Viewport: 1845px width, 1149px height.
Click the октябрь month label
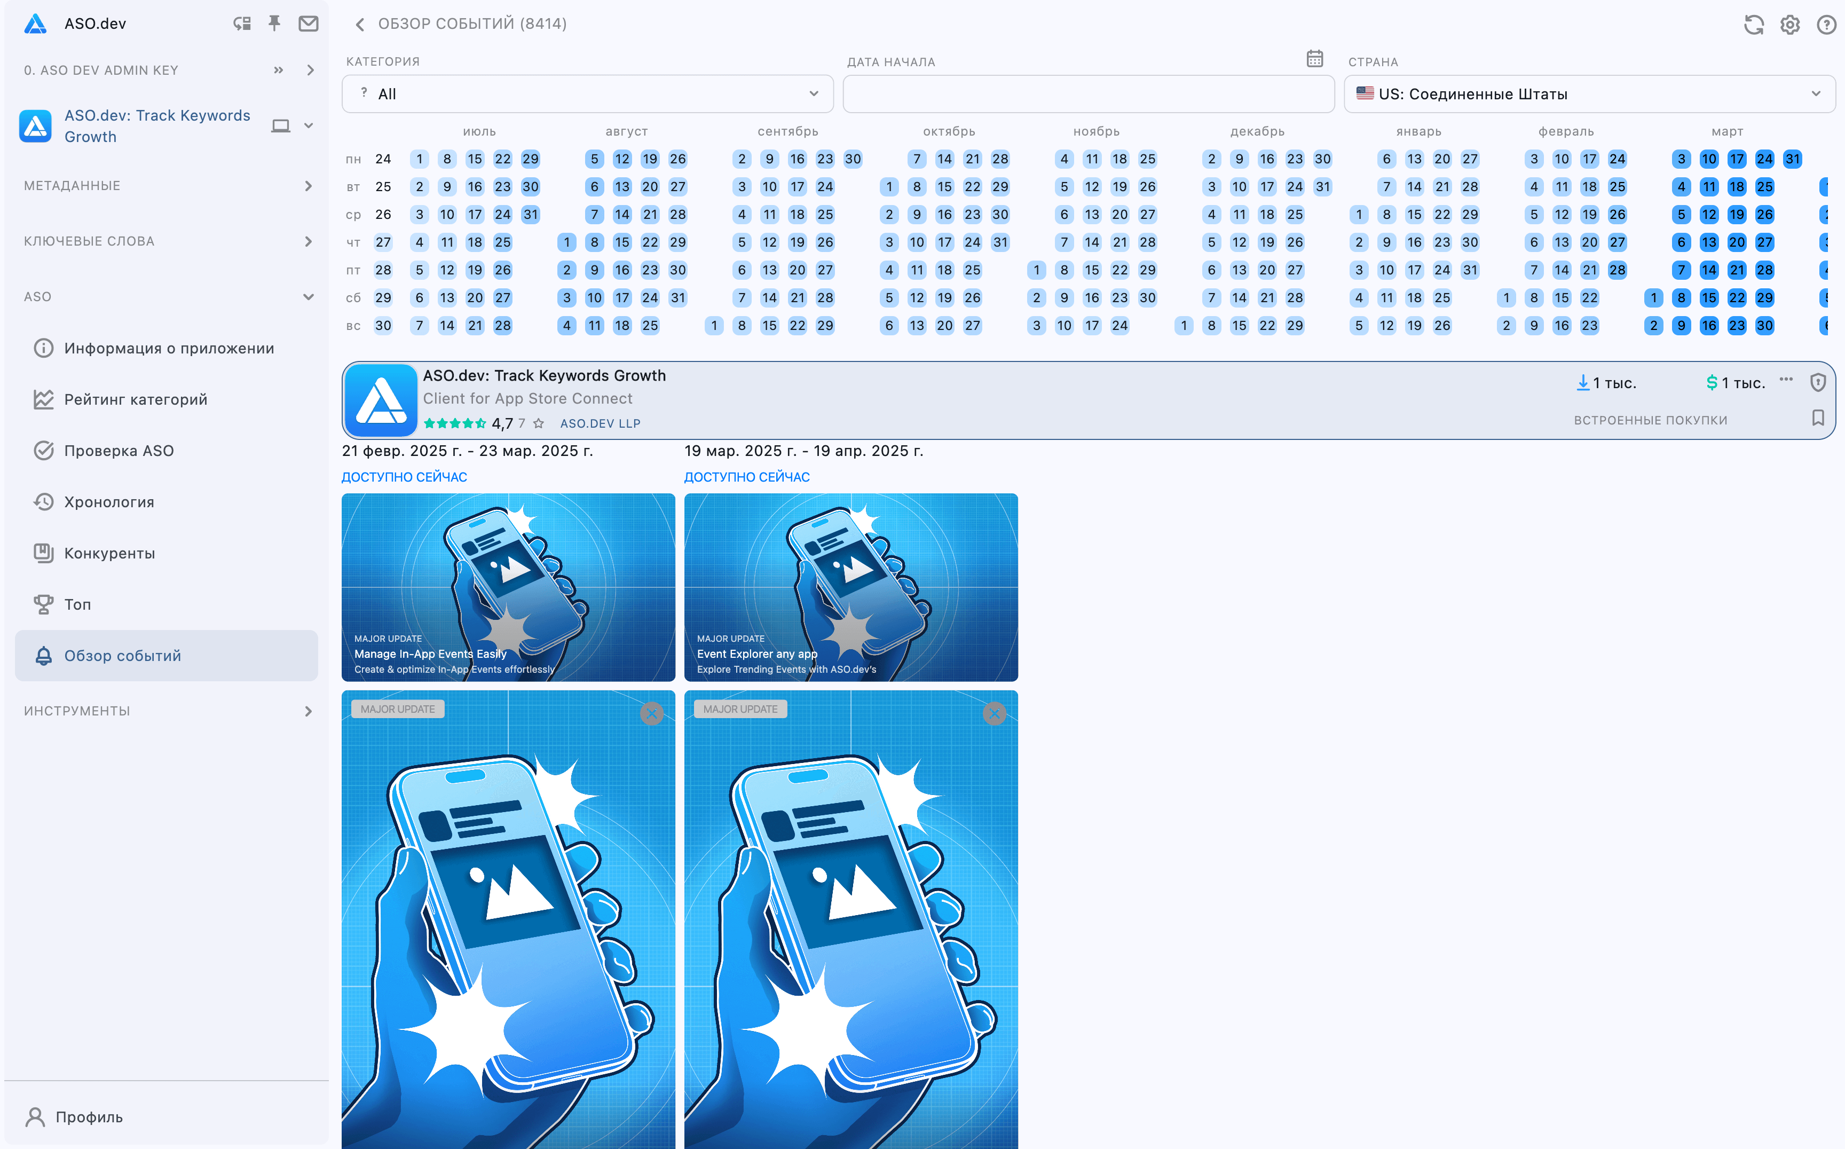point(949,131)
